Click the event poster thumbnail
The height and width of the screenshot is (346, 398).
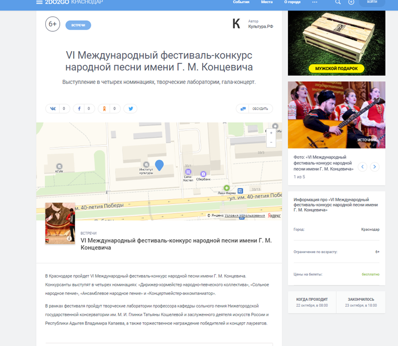point(60,223)
